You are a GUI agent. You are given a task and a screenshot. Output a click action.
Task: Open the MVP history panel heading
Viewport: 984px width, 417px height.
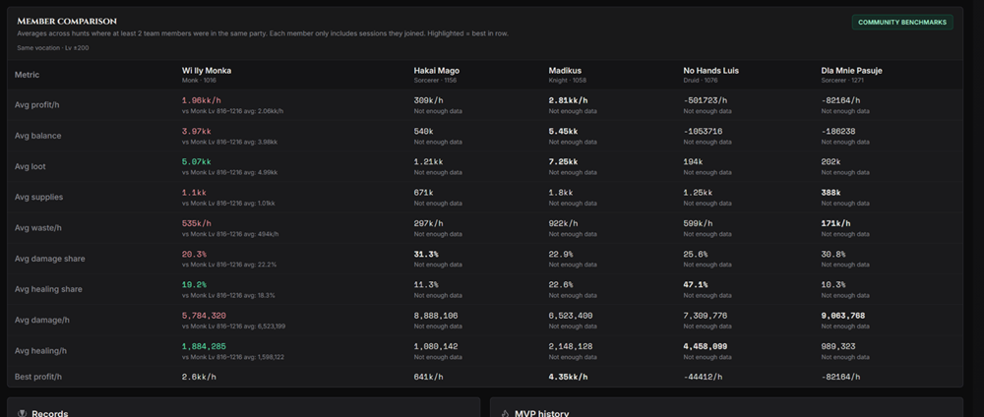541,413
